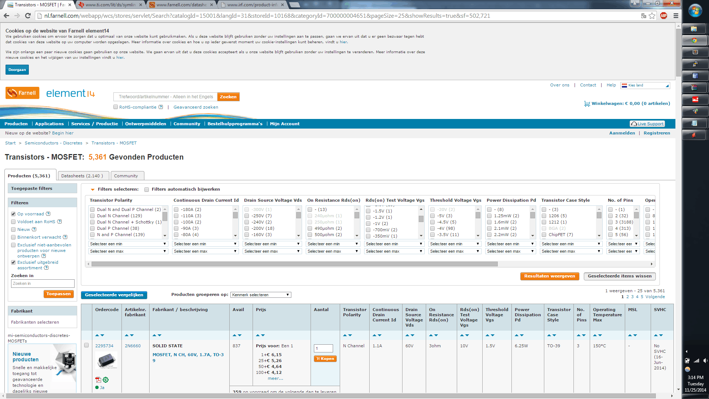Click the green RoHS compliance icon
The width and height of the screenshot is (709, 399).
pos(106,380)
